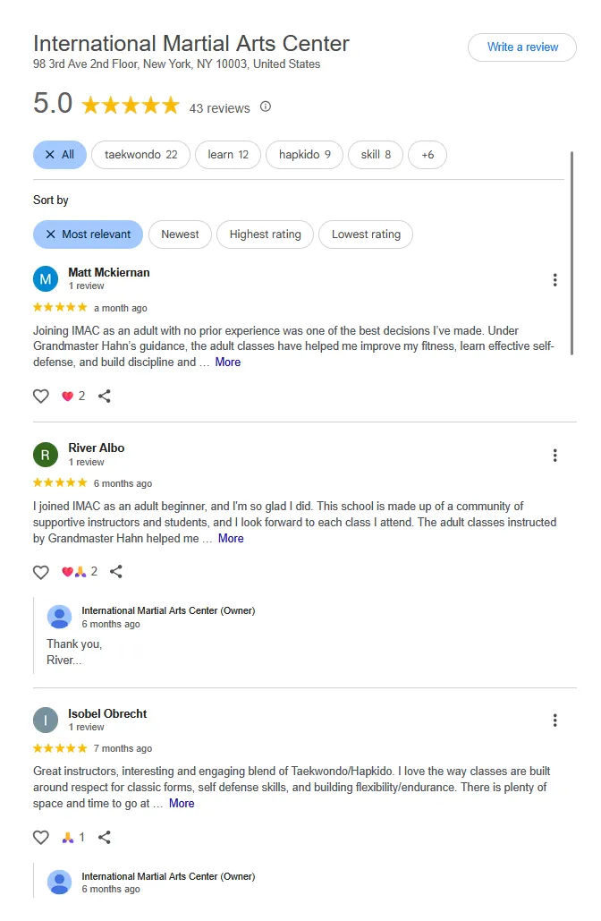Open options menu for Matt Mckiernan's review
This screenshot has width=601, height=921.
(554, 280)
